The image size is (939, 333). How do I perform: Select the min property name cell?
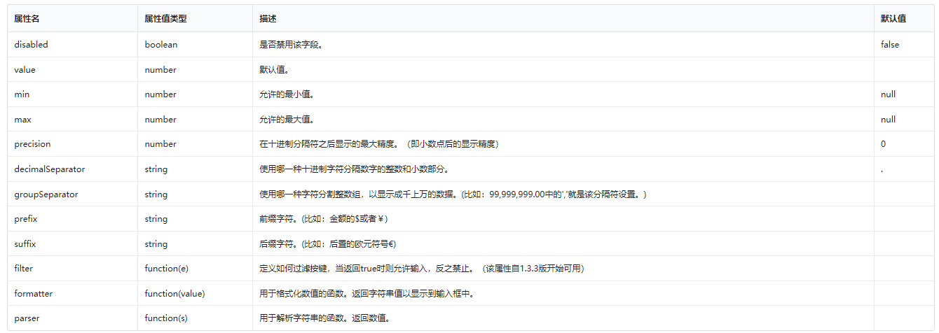(x=22, y=94)
